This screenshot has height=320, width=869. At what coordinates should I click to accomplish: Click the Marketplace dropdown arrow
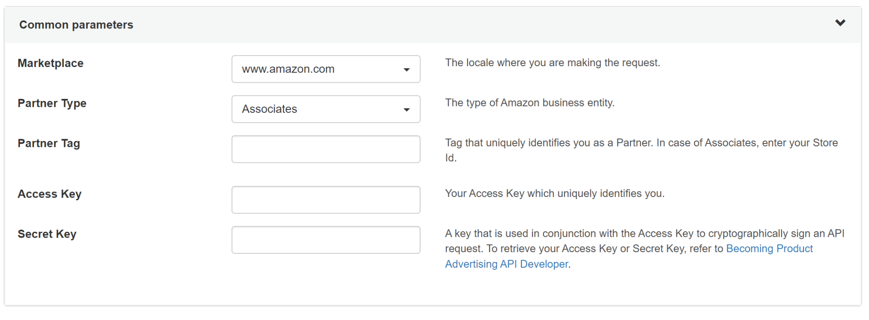[x=406, y=69]
